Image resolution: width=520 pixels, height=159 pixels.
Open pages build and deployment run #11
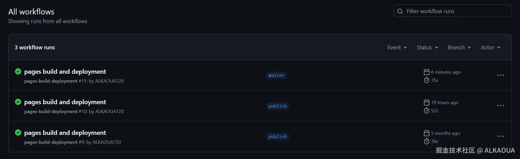coord(65,72)
